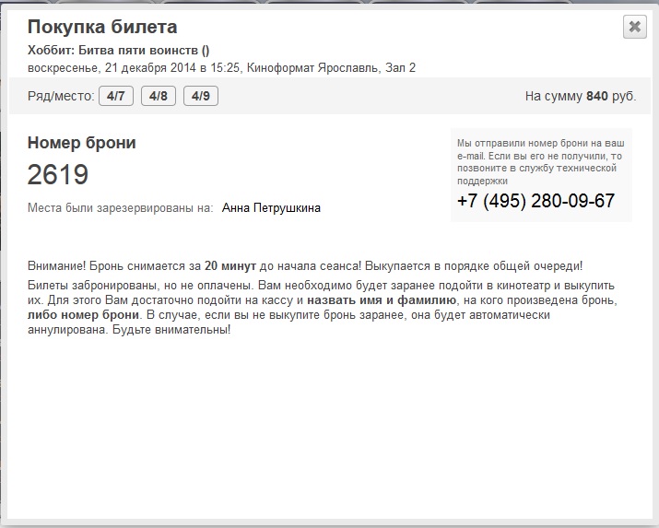Click the label Места были зарезервированы на:
Image resolution: width=659 pixels, height=528 pixels.
pyautogui.click(x=121, y=208)
